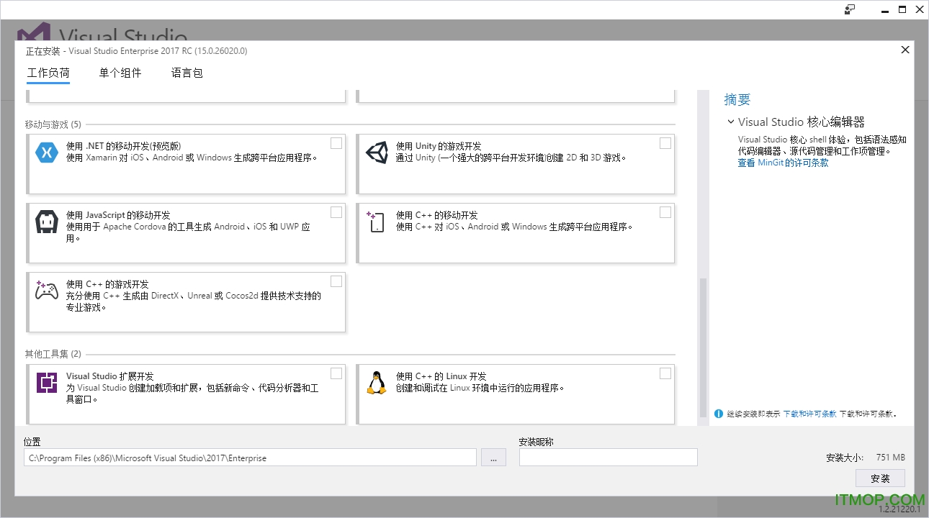Click the install location path field
This screenshot has width=929, height=518.
click(x=250, y=458)
